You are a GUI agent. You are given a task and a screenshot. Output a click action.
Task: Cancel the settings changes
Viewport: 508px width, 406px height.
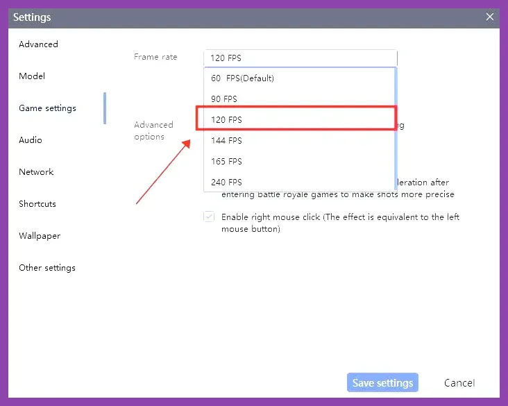pyautogui.click(x=459, y=382)
